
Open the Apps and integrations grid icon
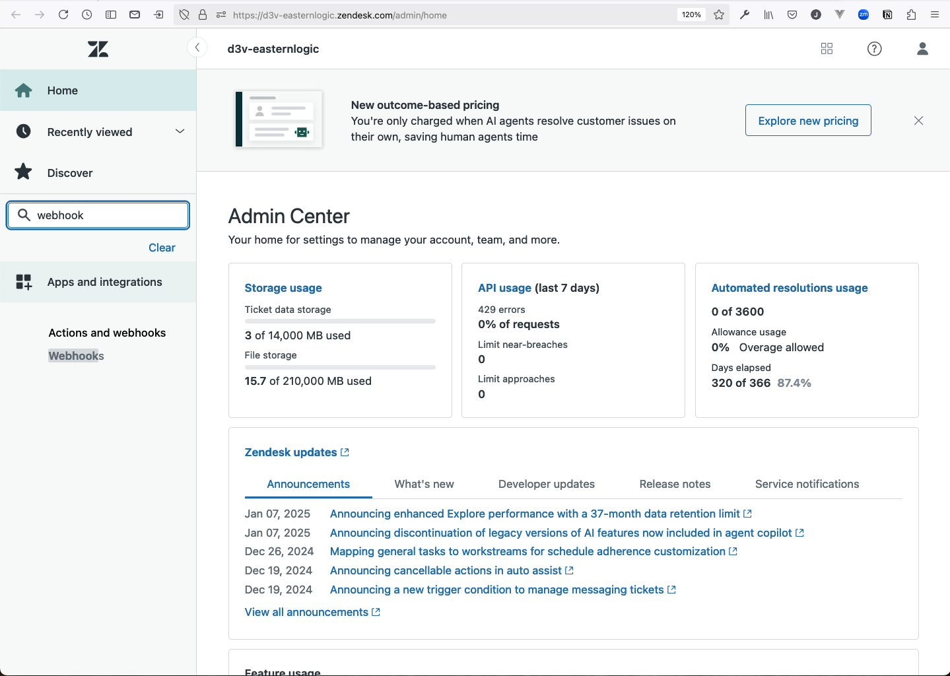point(24,282)
